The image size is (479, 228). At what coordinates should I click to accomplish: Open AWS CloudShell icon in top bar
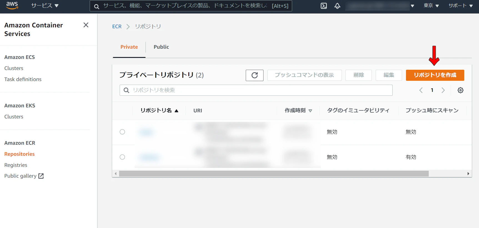[x=324, y=6]
